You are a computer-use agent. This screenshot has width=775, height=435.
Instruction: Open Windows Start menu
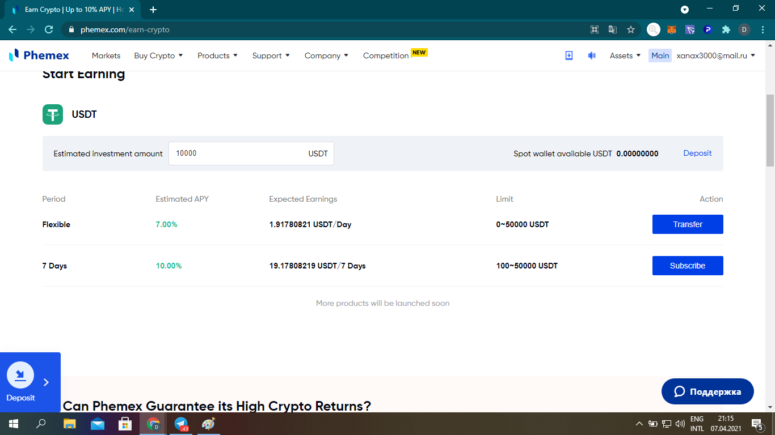[13, 424]
